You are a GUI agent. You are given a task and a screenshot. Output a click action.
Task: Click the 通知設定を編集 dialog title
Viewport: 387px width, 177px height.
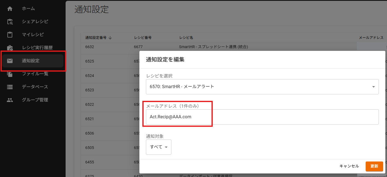pyautogui.click(x=165, y=60)
